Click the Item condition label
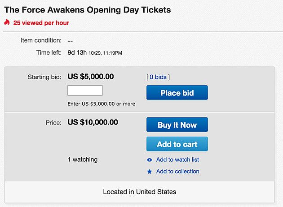This screenshot has height=207, width=283. coord(41,40)
